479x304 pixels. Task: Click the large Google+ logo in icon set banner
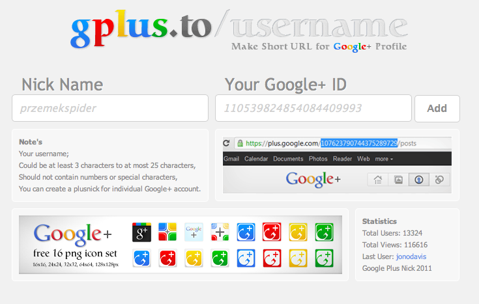(x=73, y=234)
